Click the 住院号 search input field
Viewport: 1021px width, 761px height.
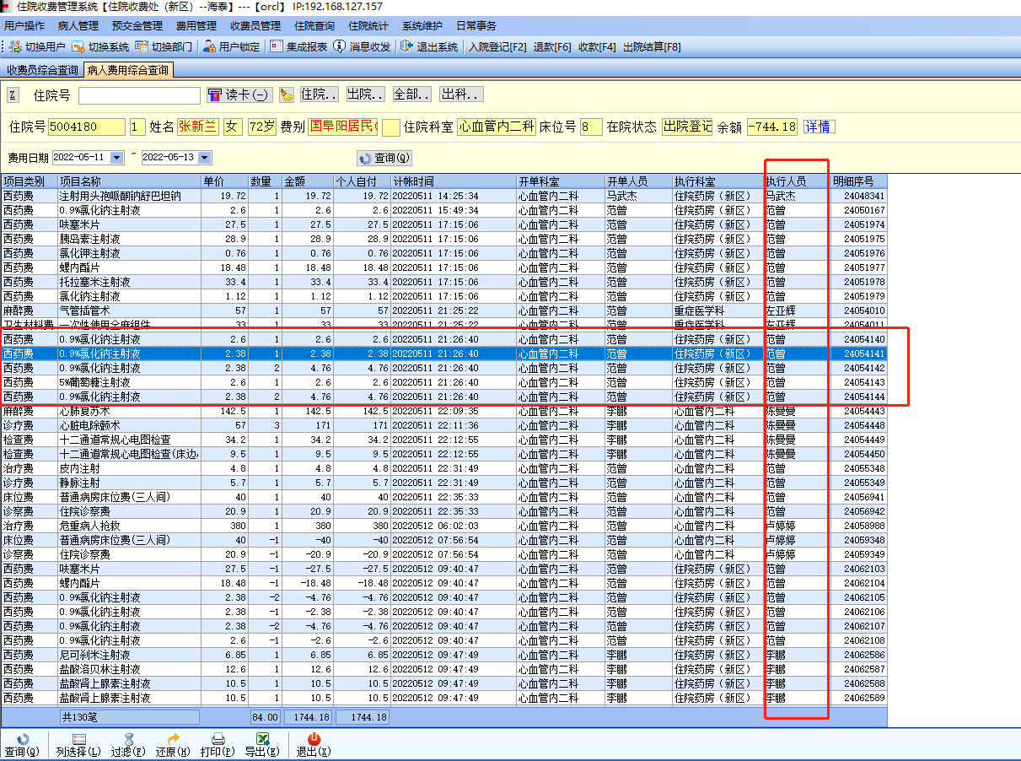tap(139, 95)
